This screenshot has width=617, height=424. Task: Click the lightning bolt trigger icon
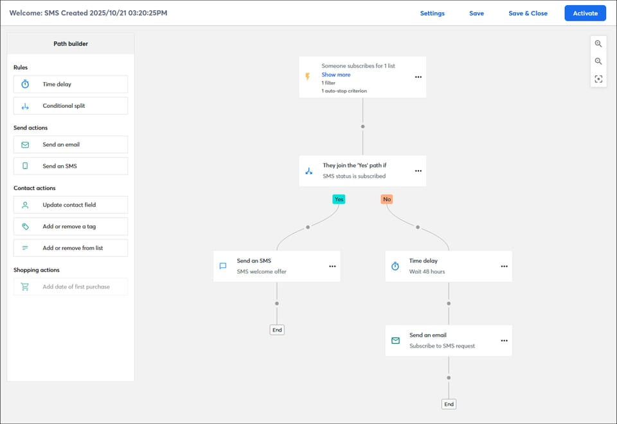308,76
